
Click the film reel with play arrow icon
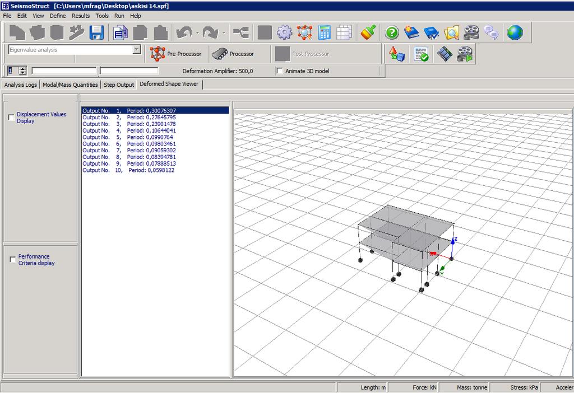[x=465, y=54]
